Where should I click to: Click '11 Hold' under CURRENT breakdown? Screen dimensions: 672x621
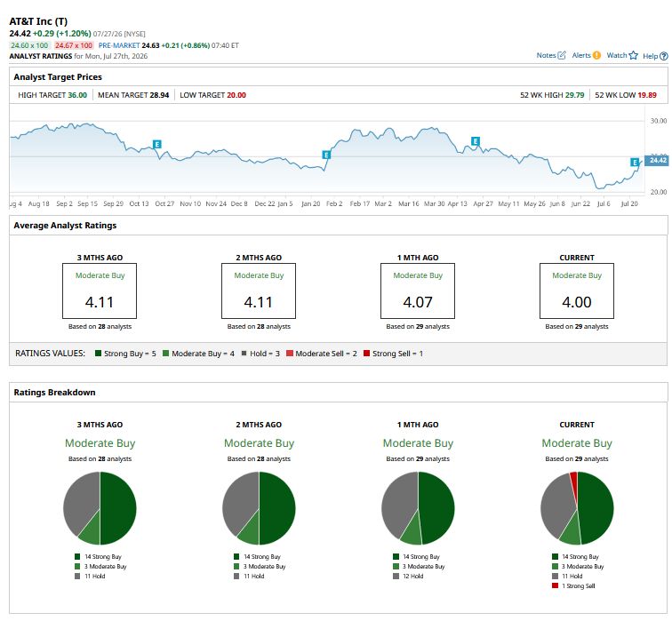567,576
